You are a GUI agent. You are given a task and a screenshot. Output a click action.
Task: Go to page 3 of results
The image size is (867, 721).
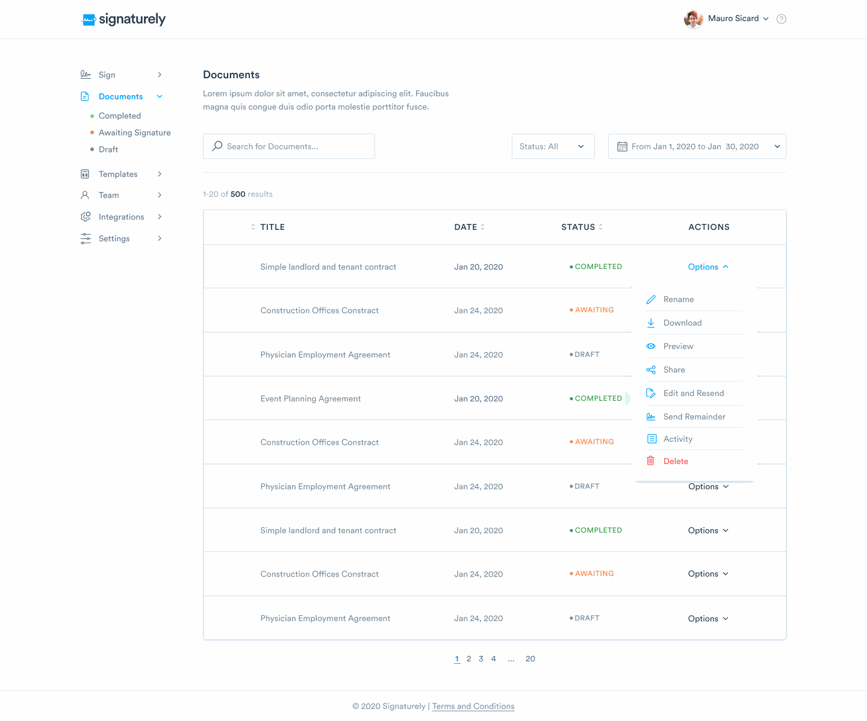(481, 658)
